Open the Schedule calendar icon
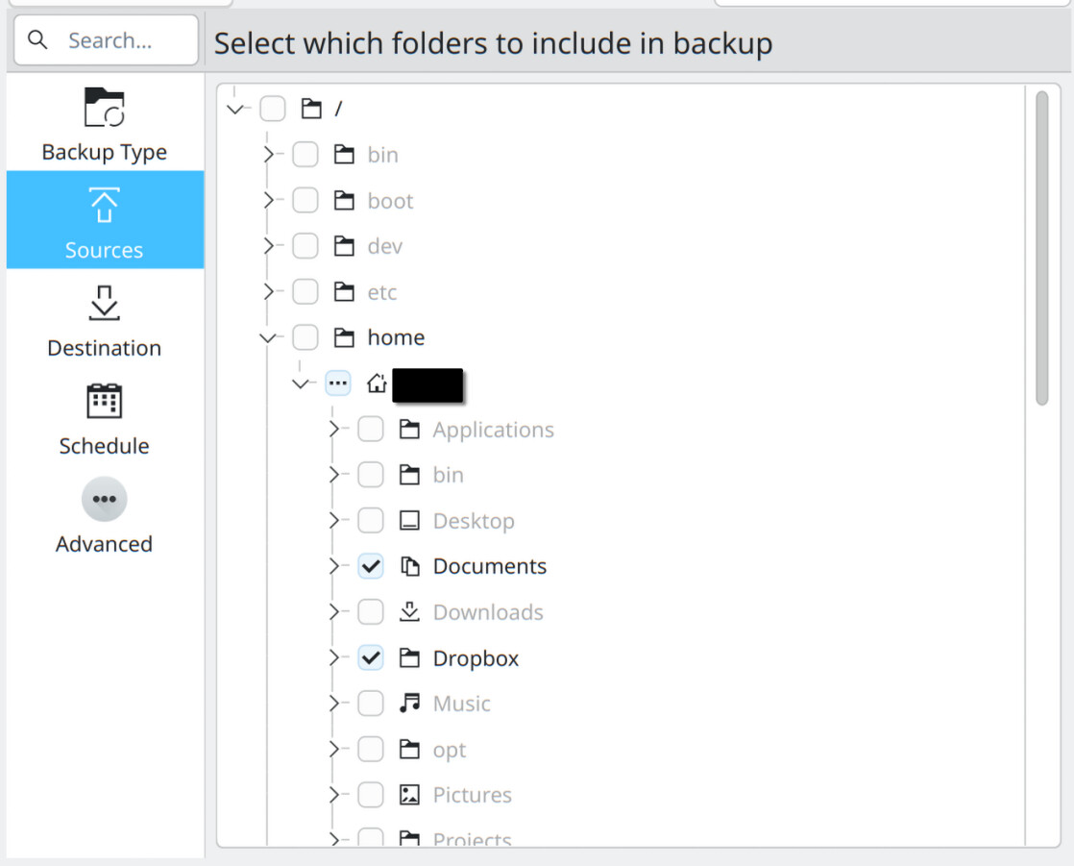 pos(104,402)
